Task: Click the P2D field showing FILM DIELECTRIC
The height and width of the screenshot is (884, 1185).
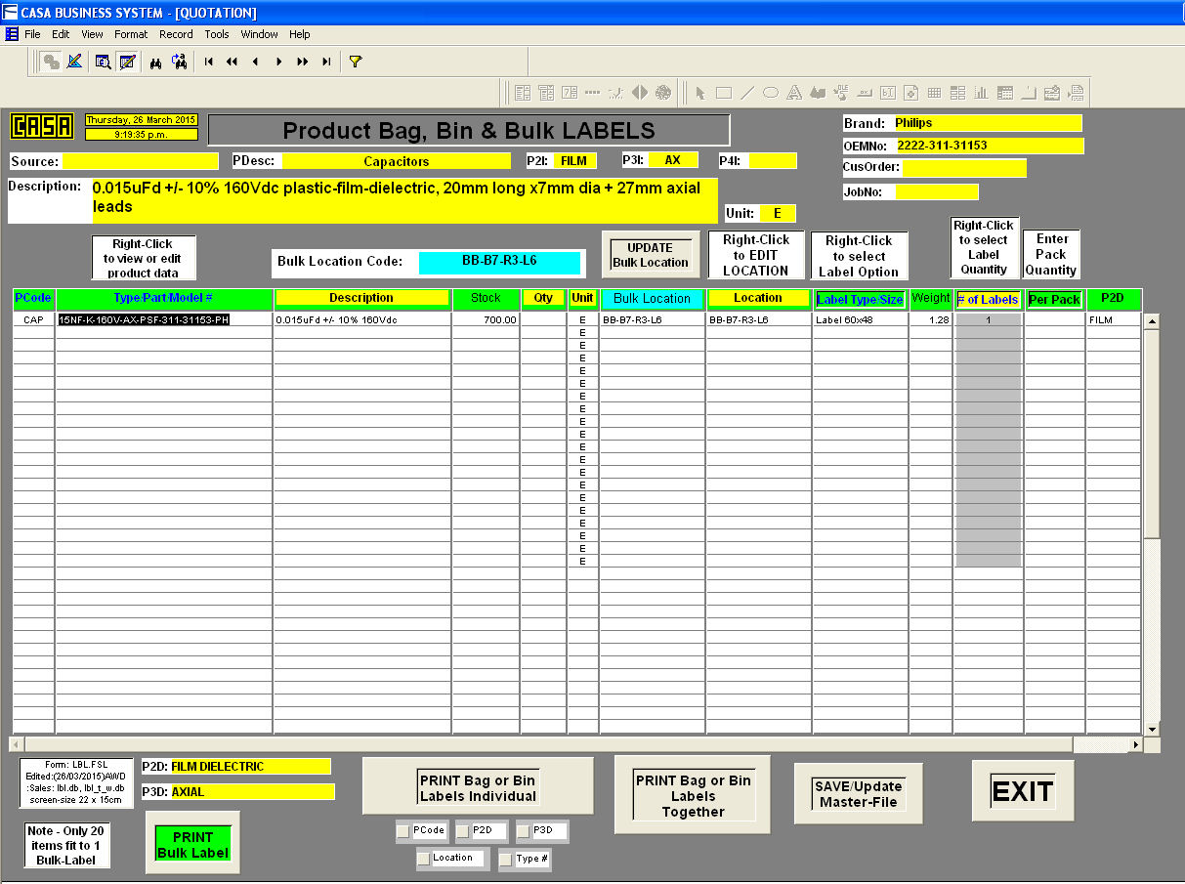Action: pos(250,767)
